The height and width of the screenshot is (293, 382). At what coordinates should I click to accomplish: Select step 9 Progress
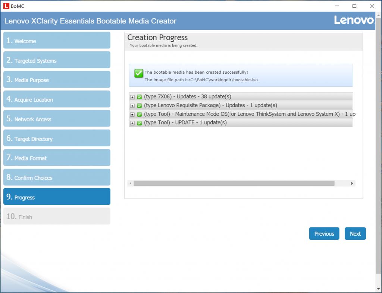point(57,197)
